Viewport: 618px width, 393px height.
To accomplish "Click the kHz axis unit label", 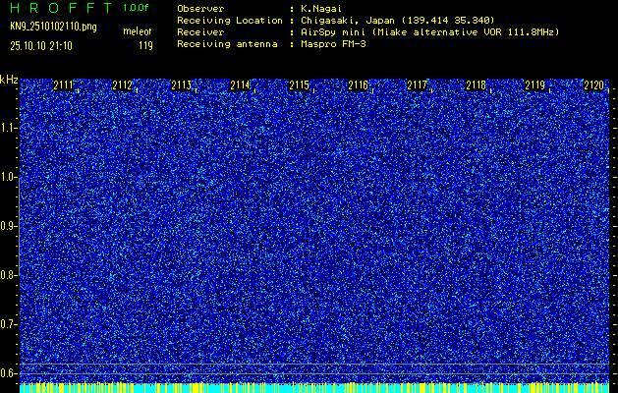I will 9,79.
